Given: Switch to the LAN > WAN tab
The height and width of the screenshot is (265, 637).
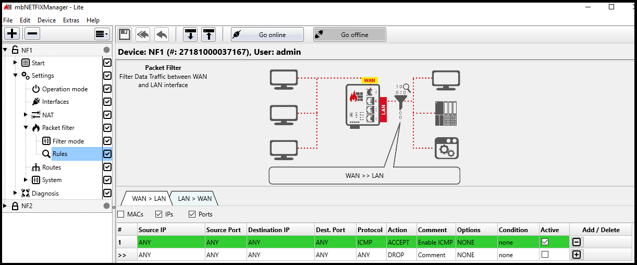Looking at the screenshot, I should 194,198.
